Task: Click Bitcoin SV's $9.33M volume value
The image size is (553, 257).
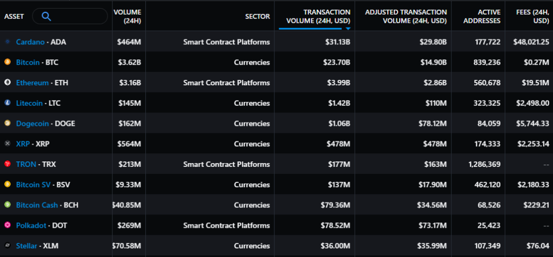Action: coord(129,185)
